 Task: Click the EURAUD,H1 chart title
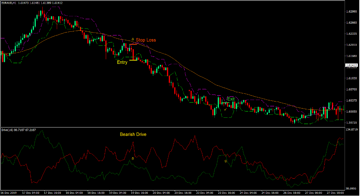coord(7,3)
